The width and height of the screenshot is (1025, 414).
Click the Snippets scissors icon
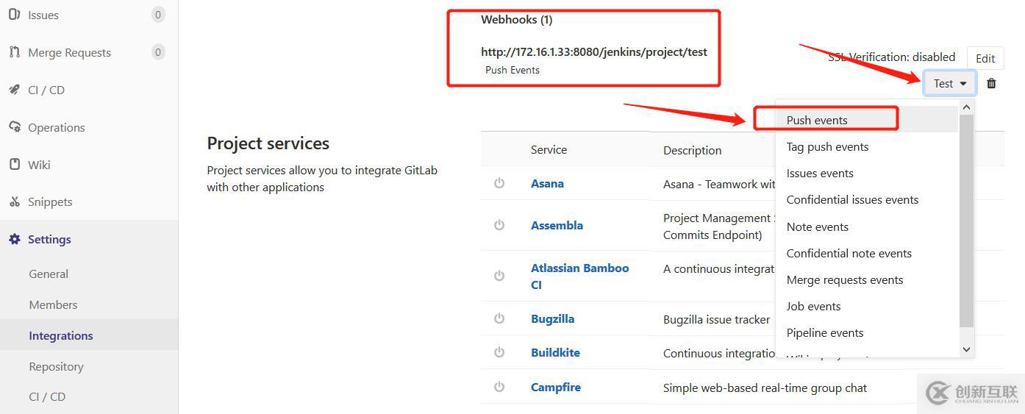click(15, 201)
